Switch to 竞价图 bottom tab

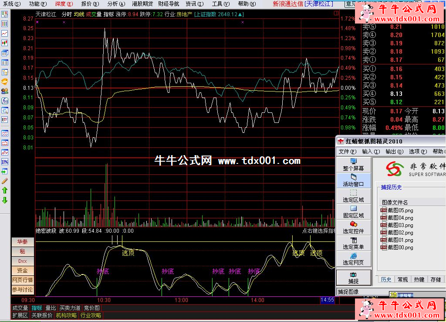91,308
